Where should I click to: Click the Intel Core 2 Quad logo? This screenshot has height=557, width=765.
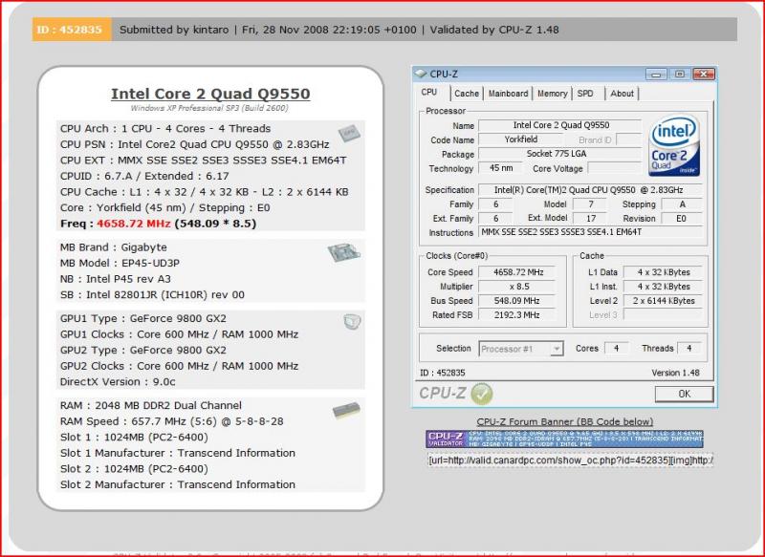[674, 145]
